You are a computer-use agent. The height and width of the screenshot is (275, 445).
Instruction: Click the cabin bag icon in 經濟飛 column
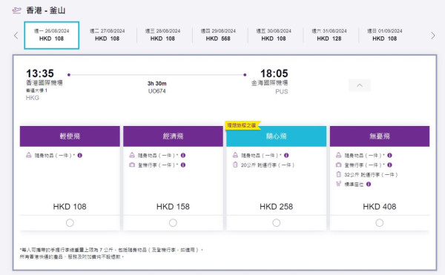tap(132, 165)
